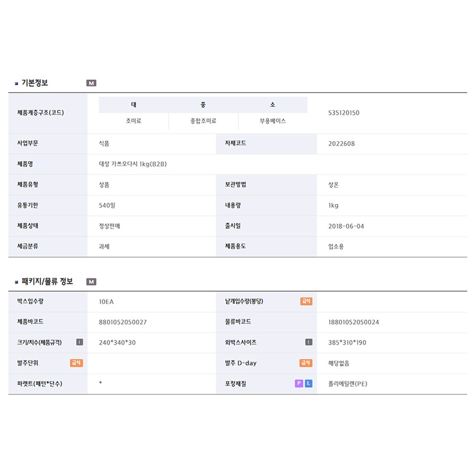Click the 급식 badge next to 발주단위
The height and width of the screenshot is (473, 473).
76,363
